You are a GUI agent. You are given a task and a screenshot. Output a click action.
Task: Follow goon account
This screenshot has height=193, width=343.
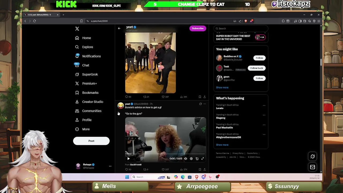pos(259,78)
